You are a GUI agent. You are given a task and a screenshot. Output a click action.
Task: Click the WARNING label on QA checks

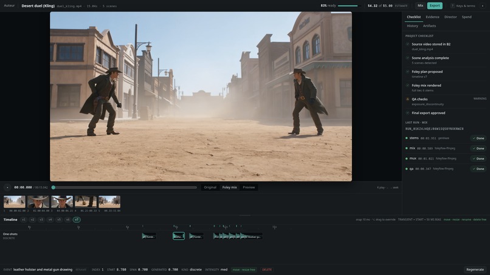pos(480,98)
